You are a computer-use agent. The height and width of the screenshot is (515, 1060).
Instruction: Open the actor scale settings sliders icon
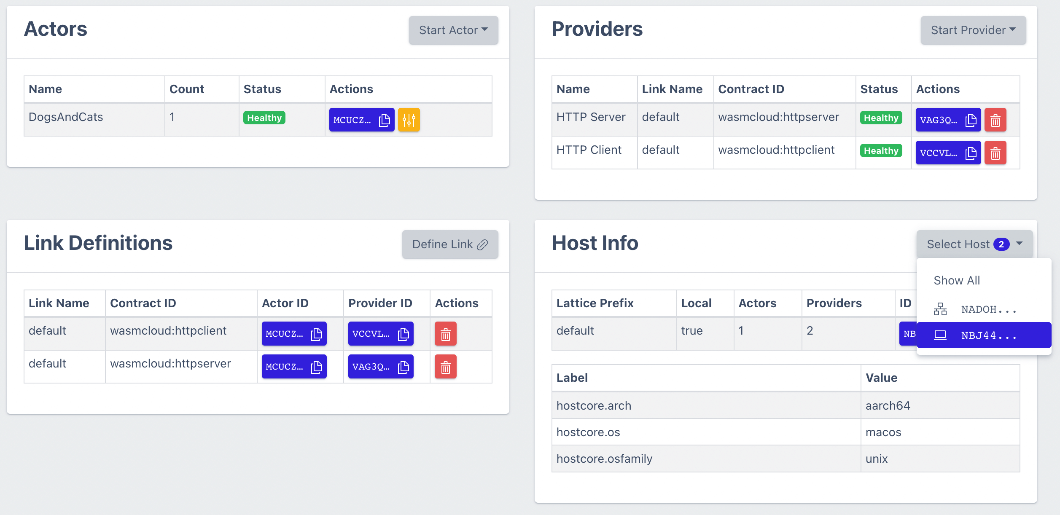coord(408,120)
